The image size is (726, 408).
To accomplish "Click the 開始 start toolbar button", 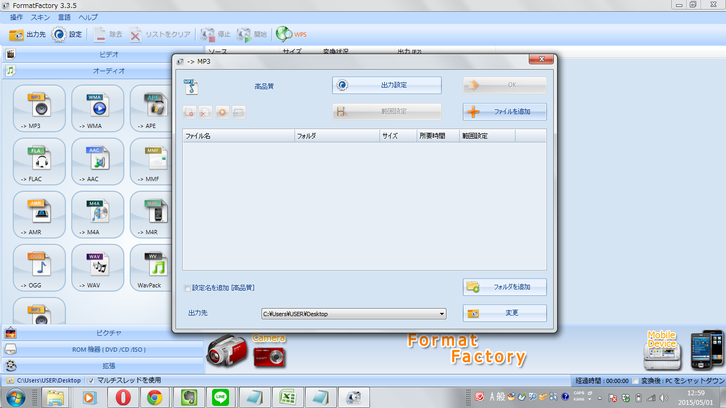I will (x=251, y=35).
